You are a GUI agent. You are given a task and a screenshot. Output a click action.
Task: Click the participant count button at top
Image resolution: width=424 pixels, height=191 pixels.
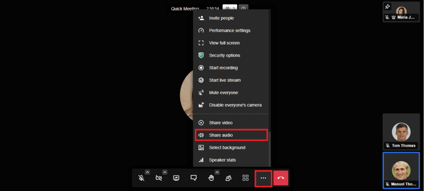[229, 8]
